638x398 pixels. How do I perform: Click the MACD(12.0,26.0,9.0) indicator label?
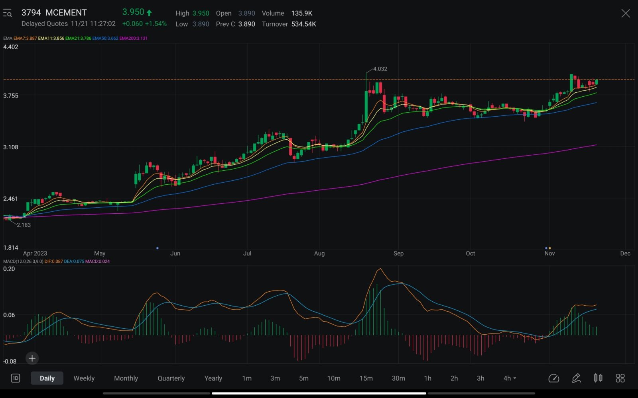click(x=23, y=261)
